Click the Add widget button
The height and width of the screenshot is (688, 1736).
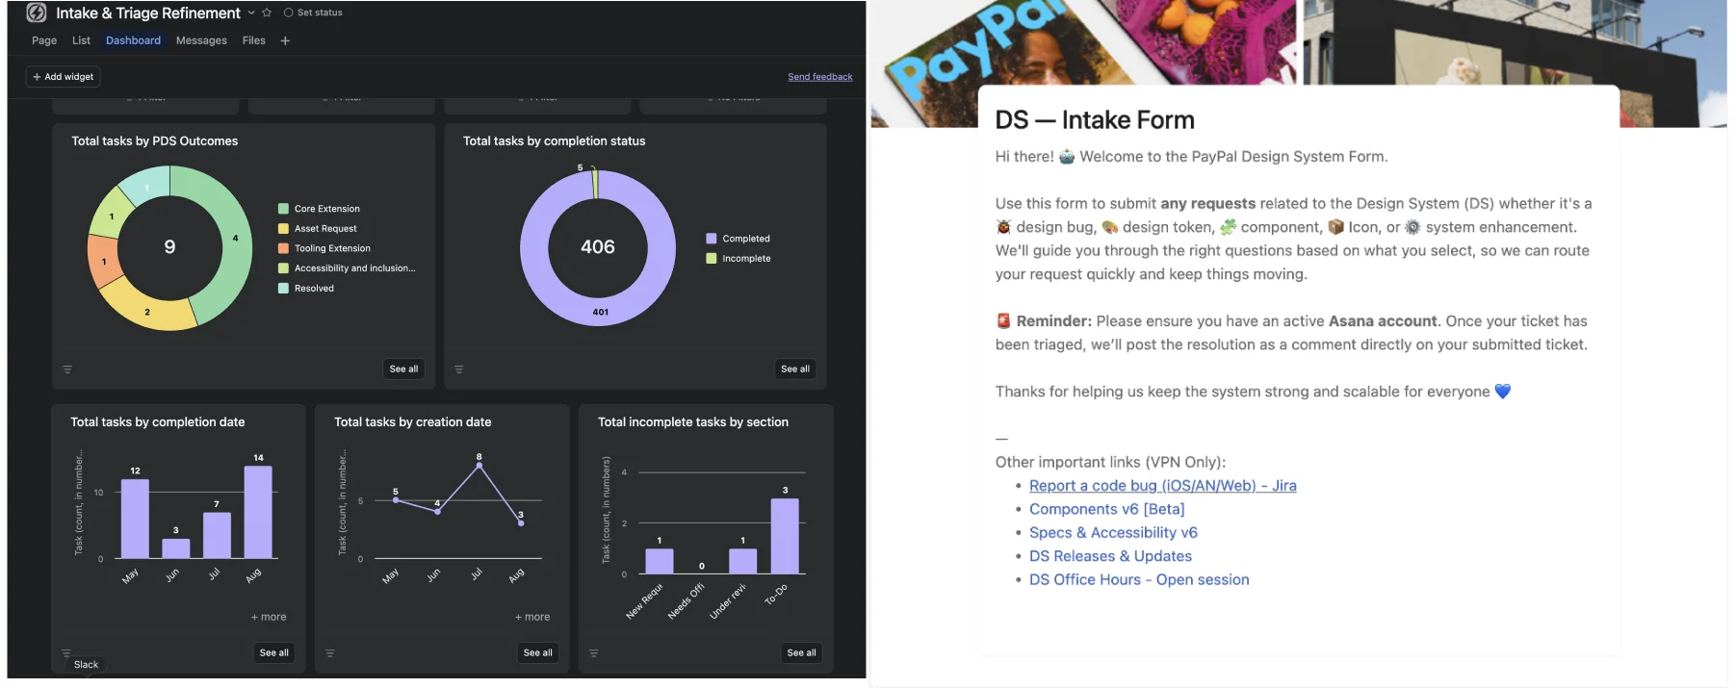click(x=63, y=77)
